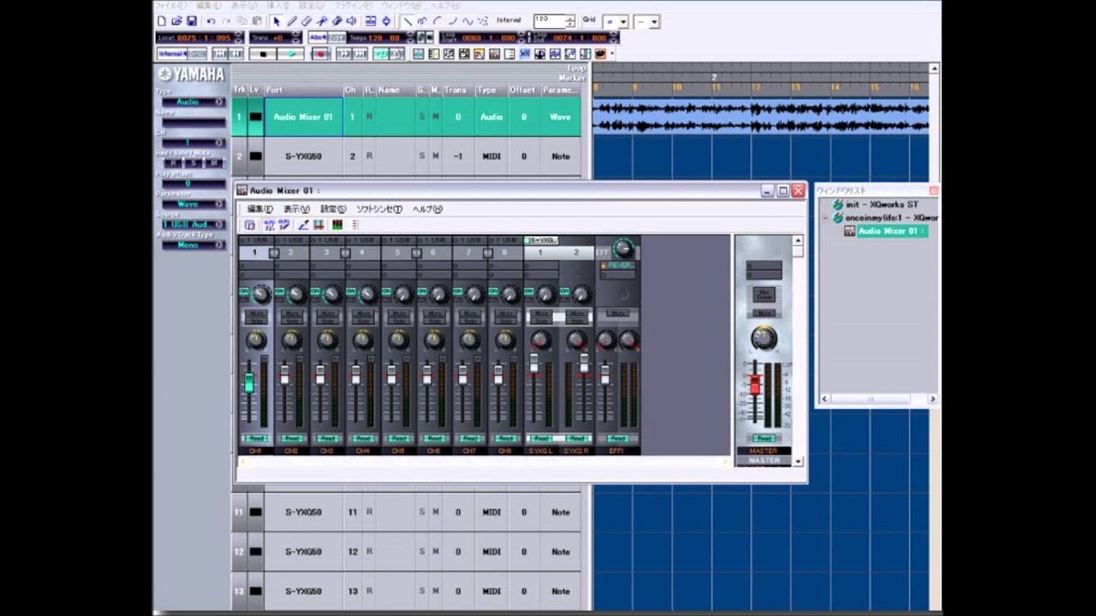Screen dimensions: 1096x616
Task: Stop playback with the transport stop button
Action: click(x=263, y=53)
